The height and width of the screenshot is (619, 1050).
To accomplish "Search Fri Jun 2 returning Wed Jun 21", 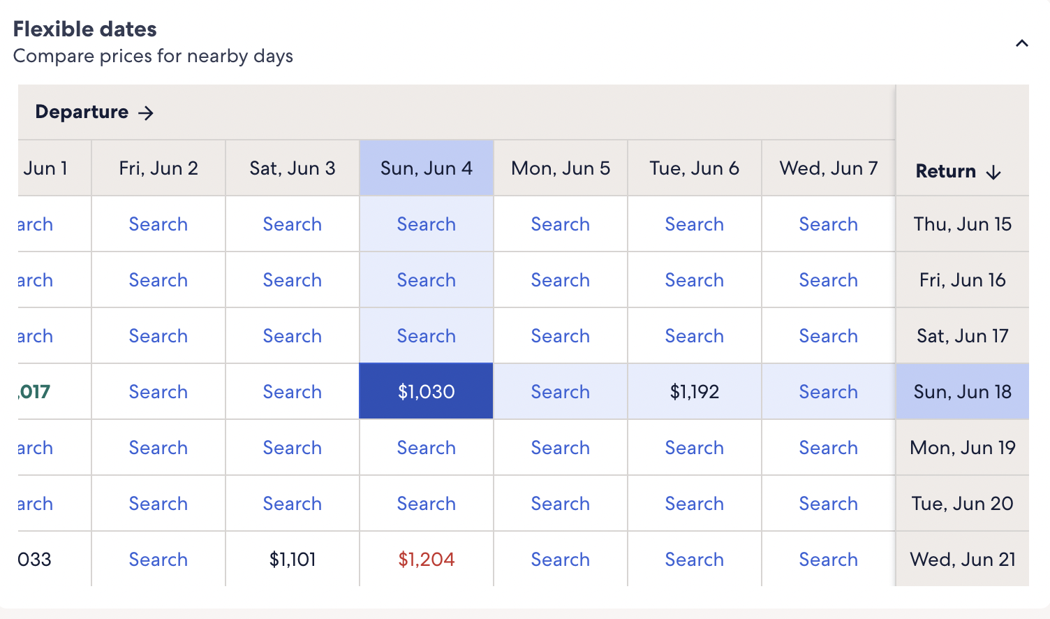I will click(x=158, y=559).
